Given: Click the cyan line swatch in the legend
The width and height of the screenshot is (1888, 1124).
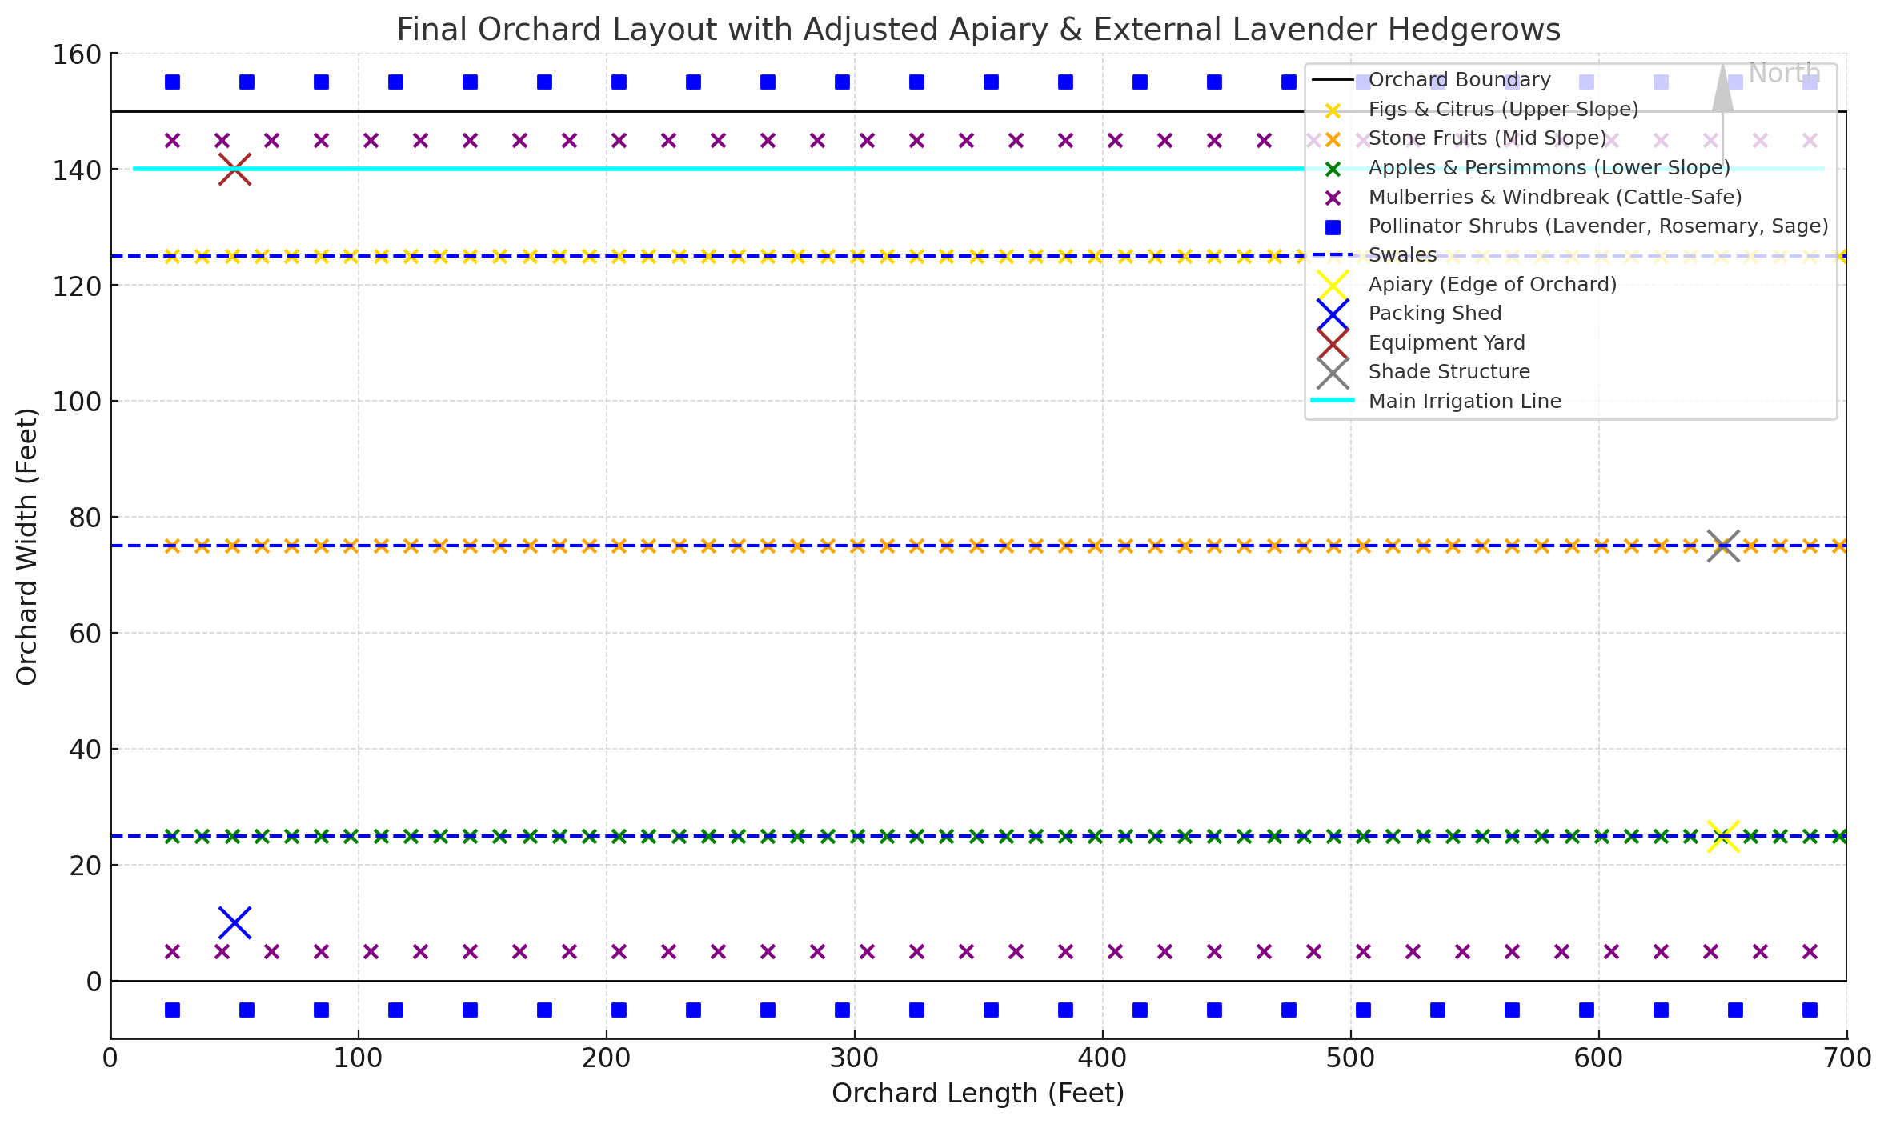Looking at the screenshot, I should (1333, 400).
